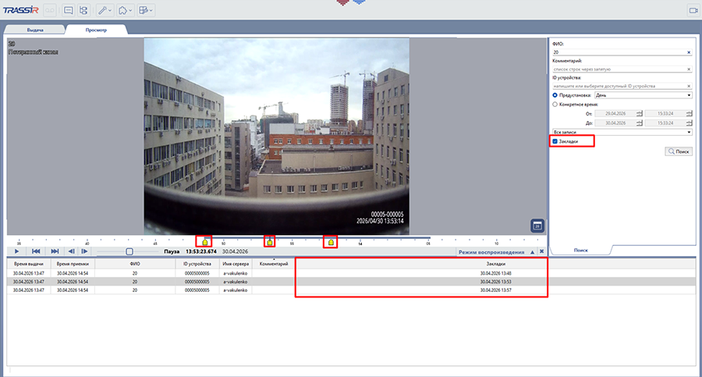Jump to the previous recording fragment
This screenshot has width=702, height=377.
coord(36,251)
